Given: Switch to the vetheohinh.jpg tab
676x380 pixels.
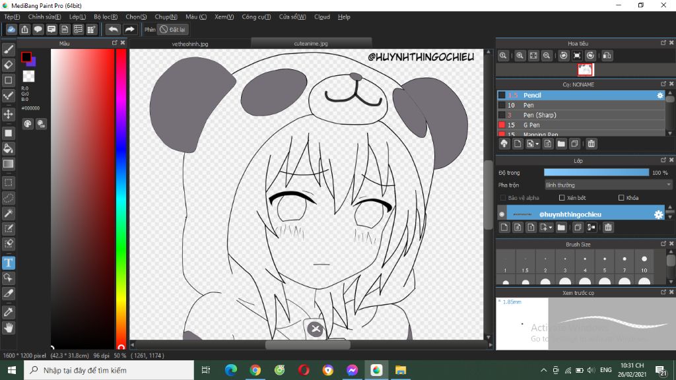Looking at the screenshot, I should coord(190,44).
